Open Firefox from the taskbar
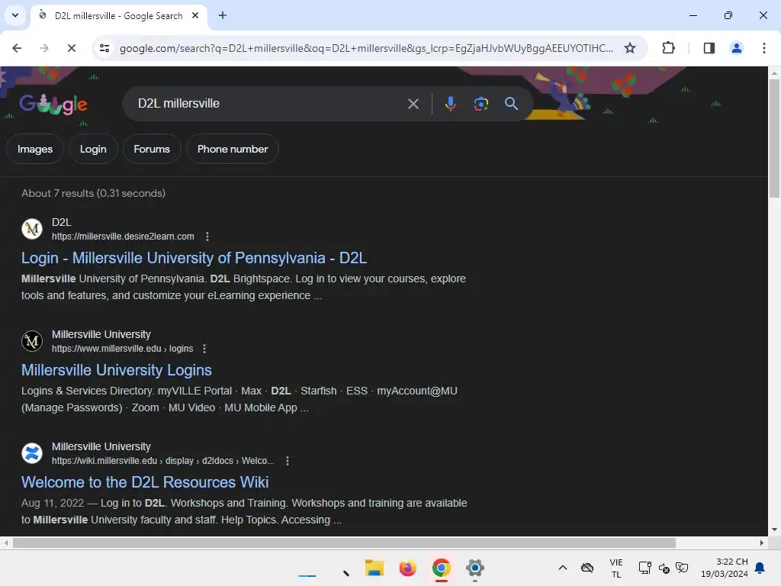 point(407,568)
